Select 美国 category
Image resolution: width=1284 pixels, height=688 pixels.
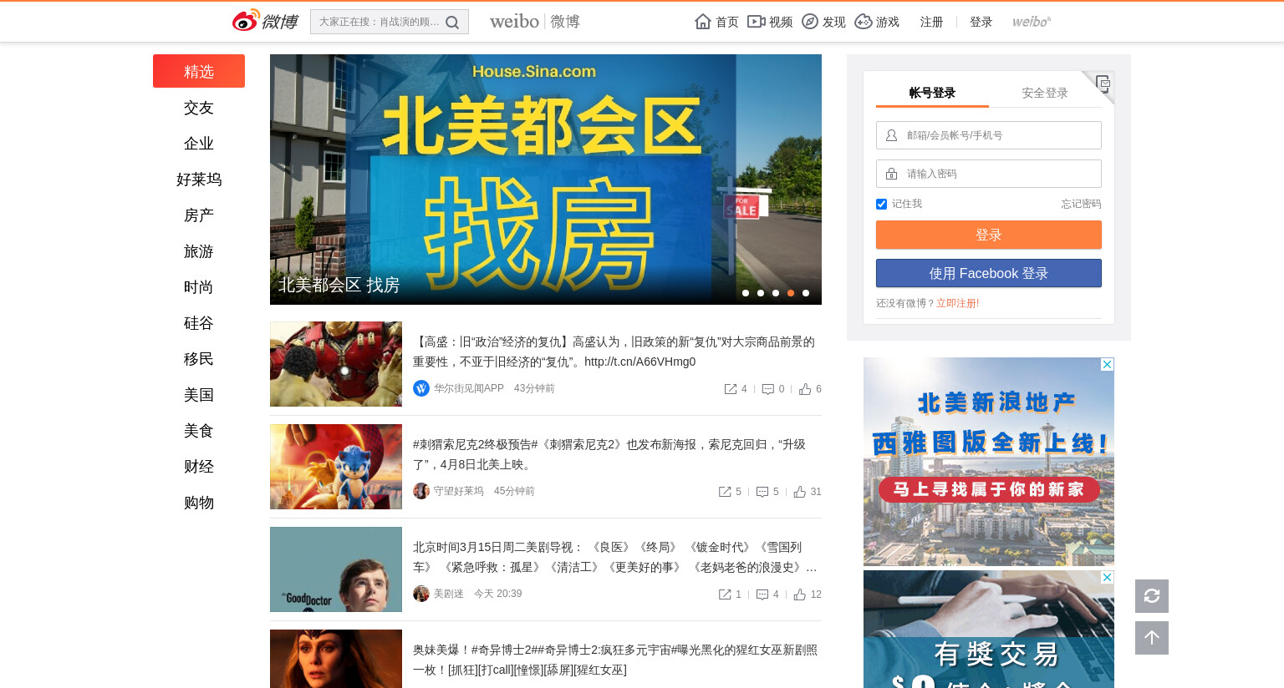point(199,395)
